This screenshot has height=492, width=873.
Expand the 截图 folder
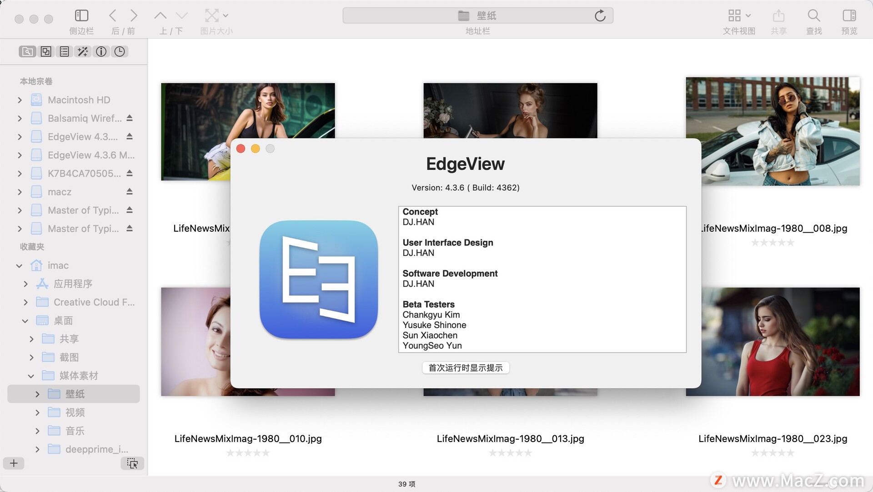coord(31,358)
